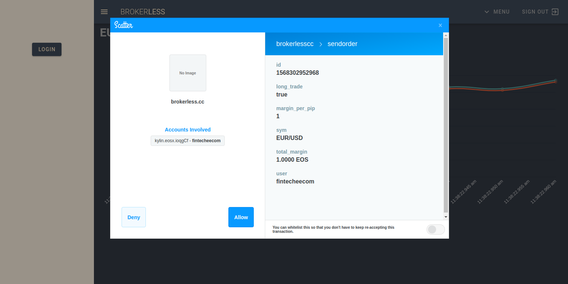The height and width of the screenshot is (284, 568).
Task: Click the sym value EUR/USD
Action: coord(290,138)
